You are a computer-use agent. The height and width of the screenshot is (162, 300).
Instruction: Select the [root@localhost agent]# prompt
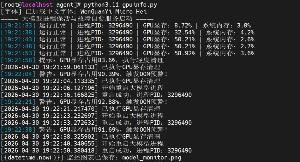click(41, 5)
